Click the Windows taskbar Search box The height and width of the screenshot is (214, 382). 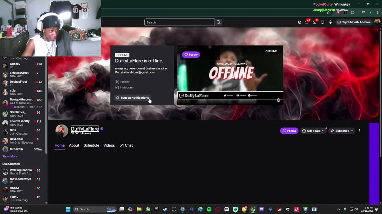tap(95, 209)
